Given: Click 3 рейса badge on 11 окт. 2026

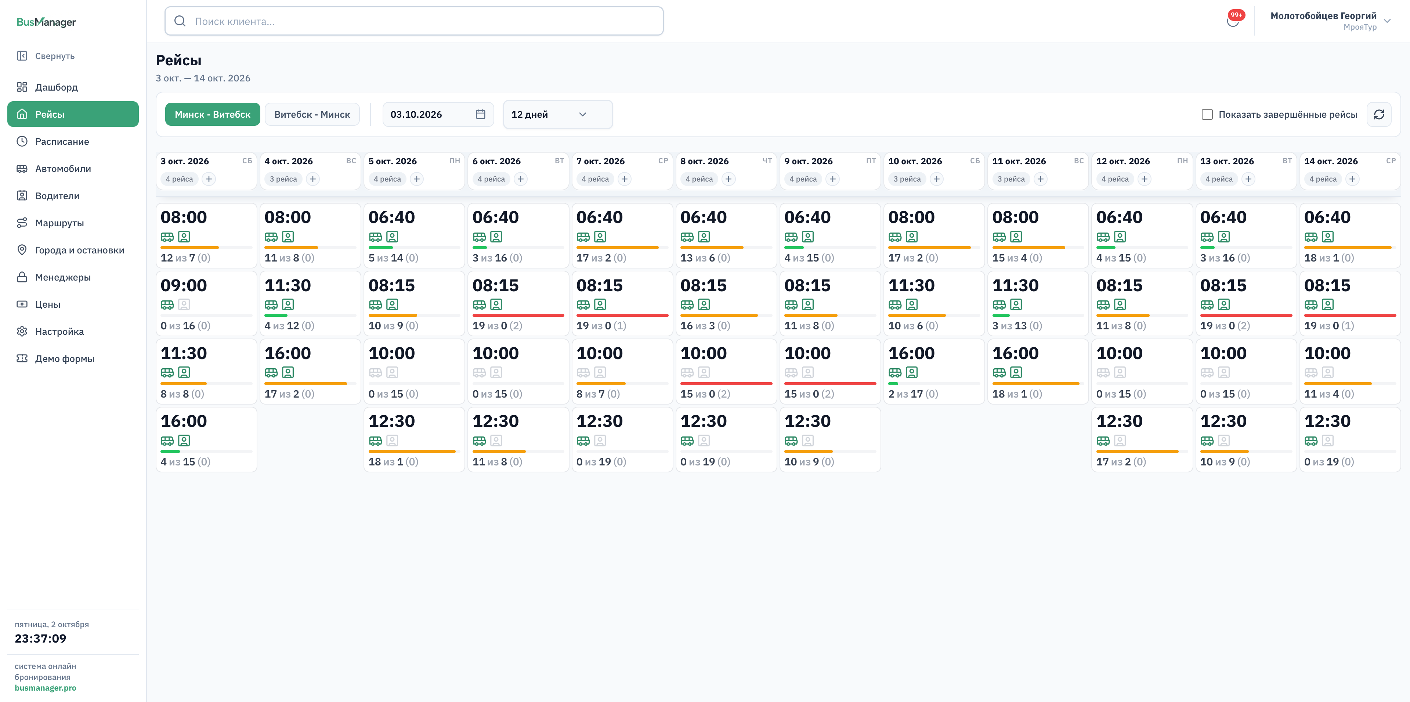Looking at the screenshot, I should (1010, 179).
